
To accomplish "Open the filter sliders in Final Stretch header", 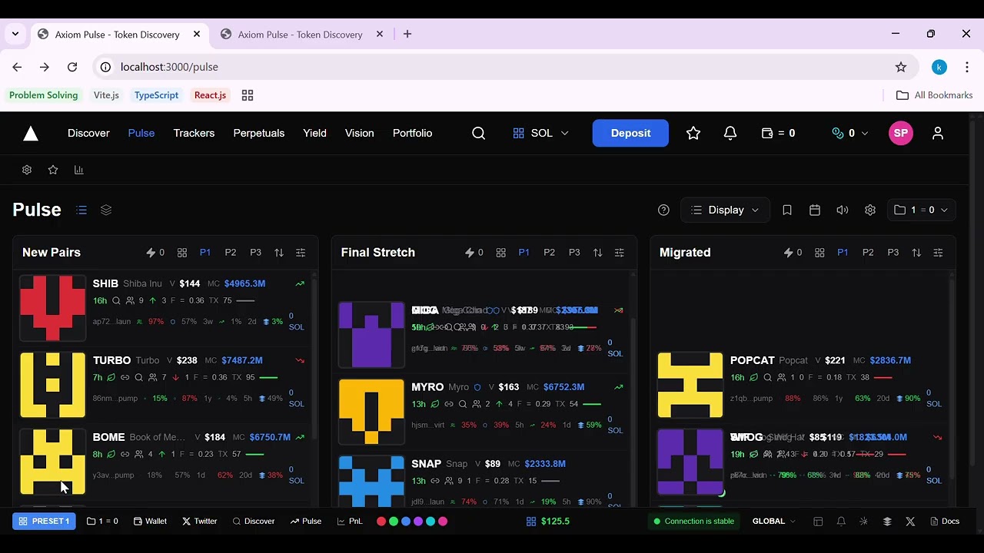I will pos(620,253).
